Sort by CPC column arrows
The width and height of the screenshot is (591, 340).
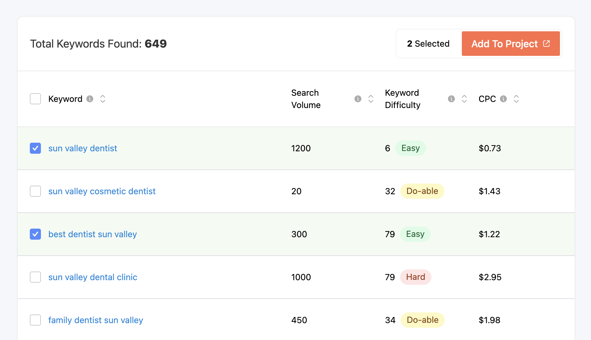pyautogui.click(x=516, y=99)
